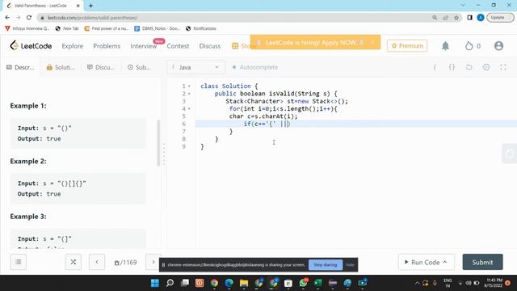Image resolution: width=517 pixels, height=291 pixels.
Task: Open the notifications bell icon
Action: (x=445, y=46)
